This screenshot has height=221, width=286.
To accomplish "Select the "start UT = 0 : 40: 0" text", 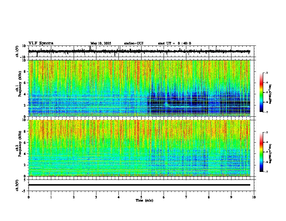I will (x=174, y=43).
